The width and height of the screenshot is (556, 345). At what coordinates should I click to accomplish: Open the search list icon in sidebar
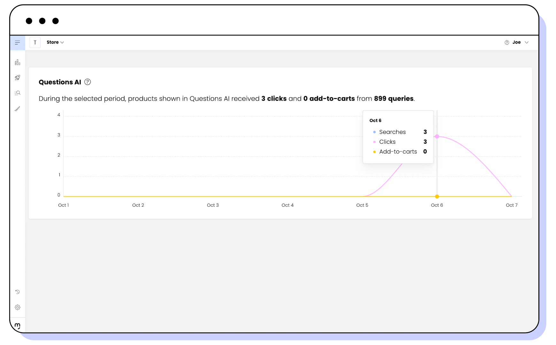(x=18, y=93)
